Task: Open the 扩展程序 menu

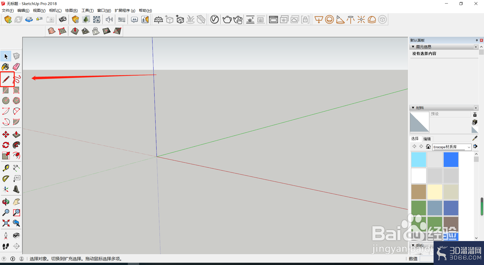Action: 125,10
